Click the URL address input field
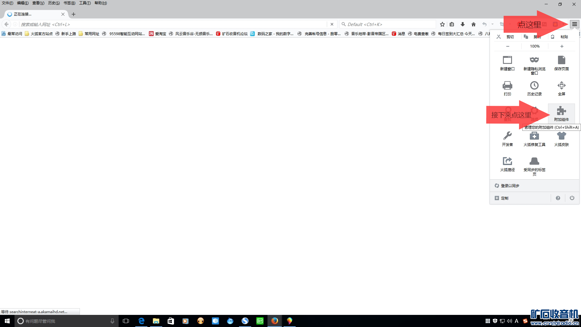The width and height of the screenshot is (581, 327). [x=172, y=24]
